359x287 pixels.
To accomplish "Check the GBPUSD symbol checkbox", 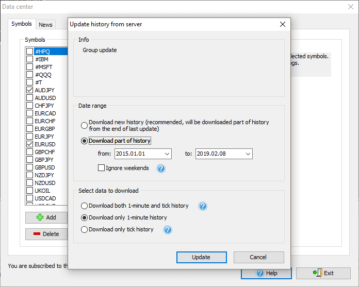I will tap(30, 167).
